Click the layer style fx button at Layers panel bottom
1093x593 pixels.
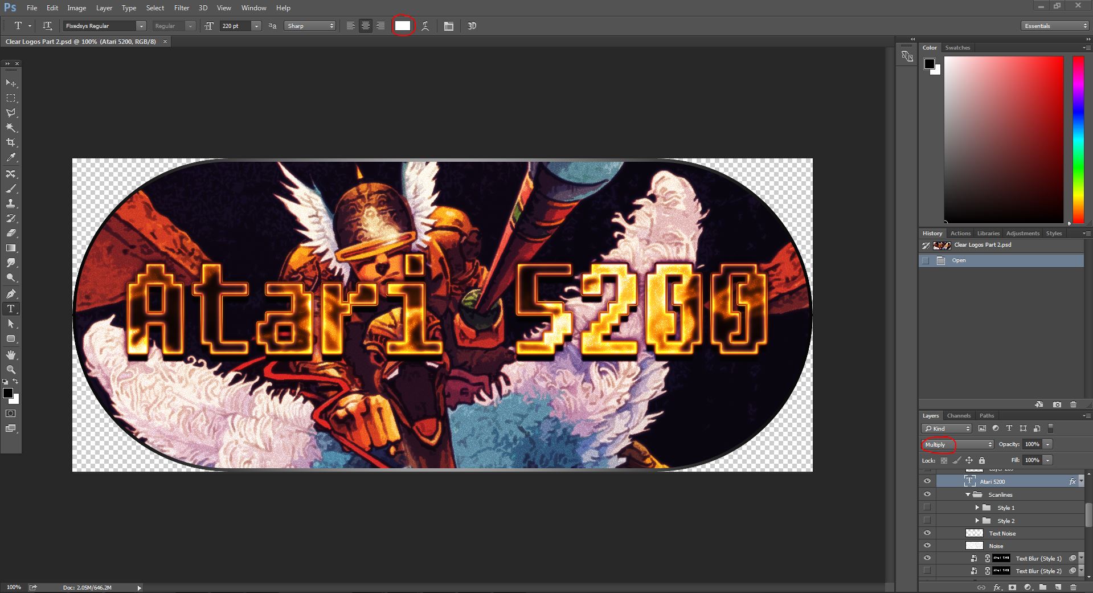[x=997, y=587]
